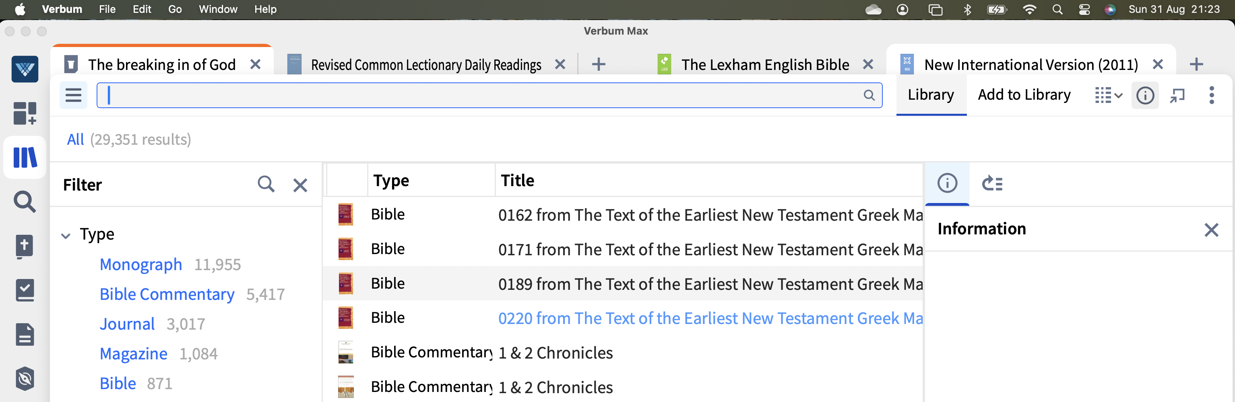Filter by Magazine type
The image size is (1235, 402).
pyautogui.click(x=133, y=354)
